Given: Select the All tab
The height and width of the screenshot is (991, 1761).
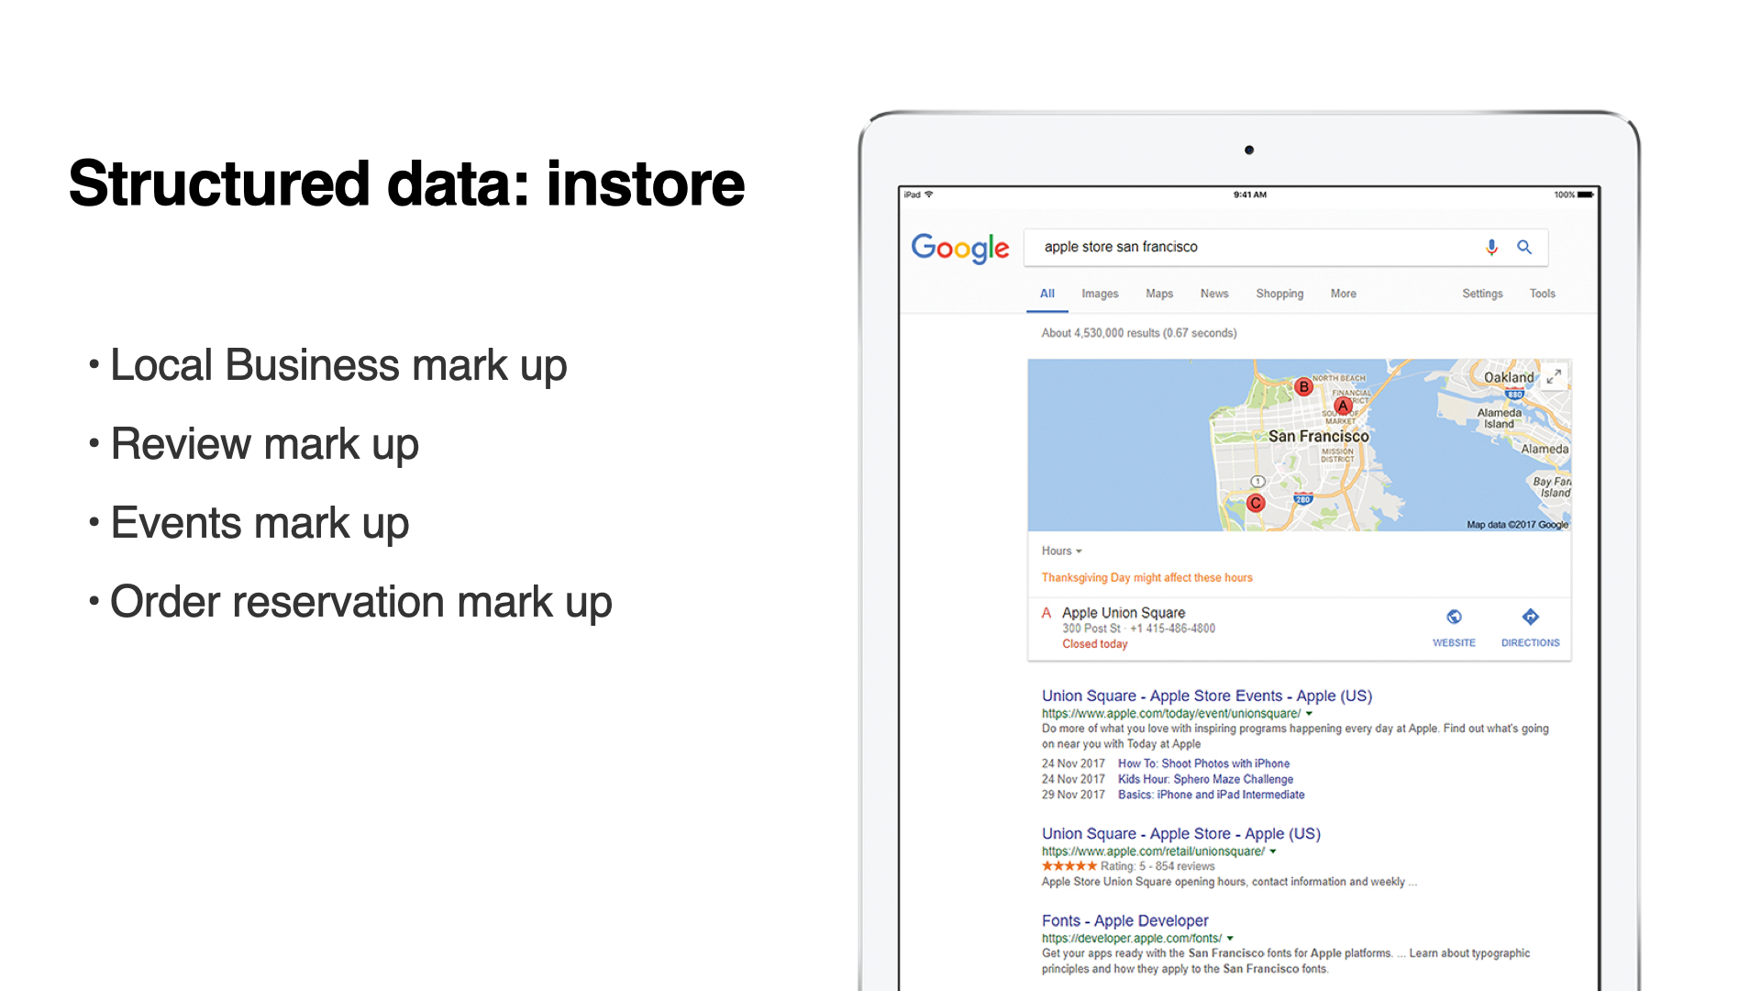Looking at the screenshot, I should coord(1047,294).
